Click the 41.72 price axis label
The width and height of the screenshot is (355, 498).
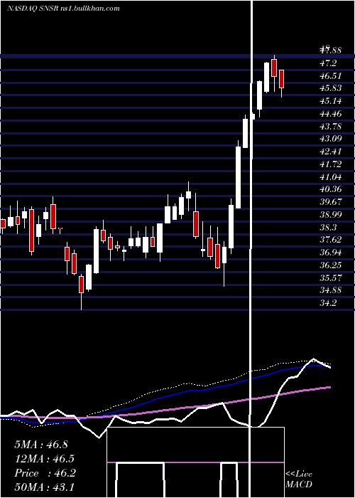331,164
